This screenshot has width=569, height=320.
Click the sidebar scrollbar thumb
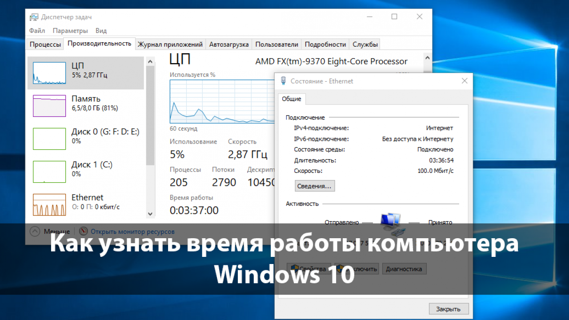pos(150,115)
